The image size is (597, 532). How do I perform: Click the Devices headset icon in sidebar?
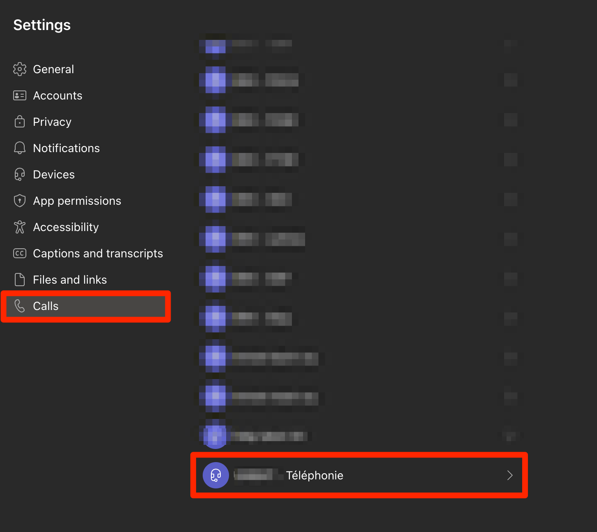(x=20, y=174)
